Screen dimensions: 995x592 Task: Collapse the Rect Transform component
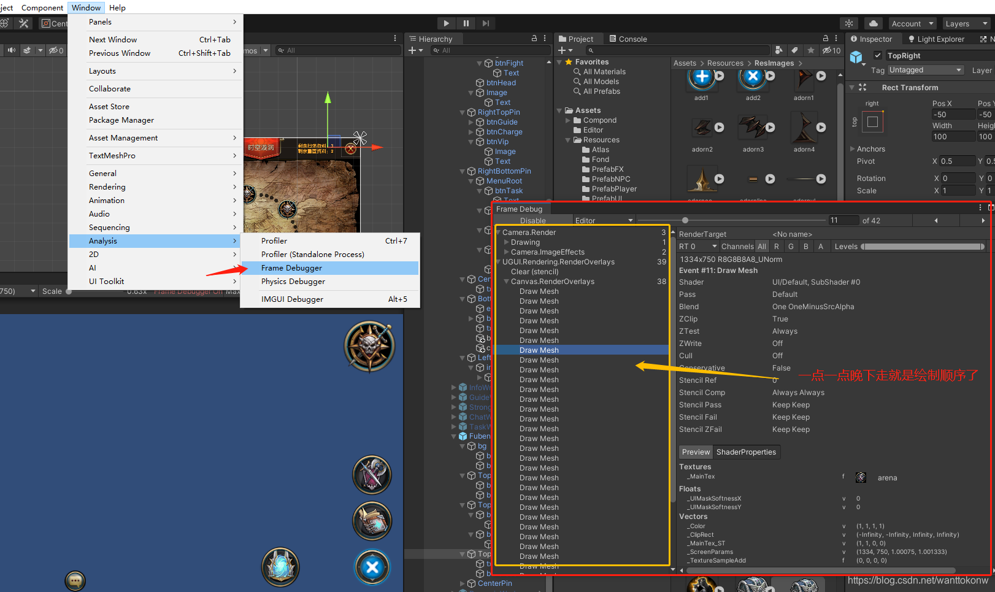pyautogui.click(x=852, y=88)
